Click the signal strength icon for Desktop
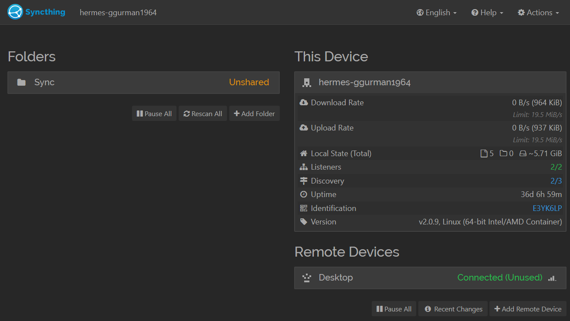This screenshot has height=321, width=570. (552, 278)
